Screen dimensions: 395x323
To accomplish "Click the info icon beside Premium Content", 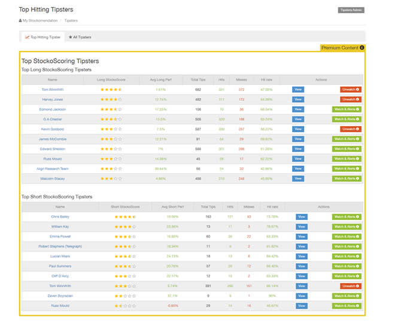I will pyautogui.click(x=361, y=48).
